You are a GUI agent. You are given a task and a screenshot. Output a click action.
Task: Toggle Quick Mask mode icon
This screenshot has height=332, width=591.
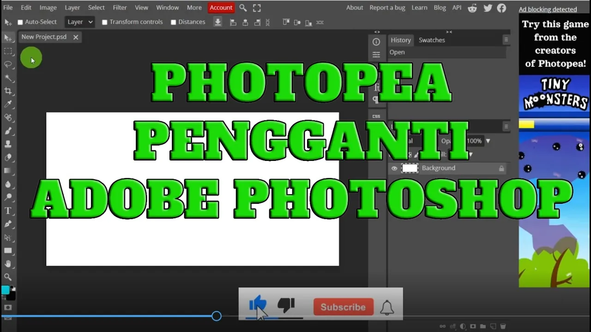point(8,307)
